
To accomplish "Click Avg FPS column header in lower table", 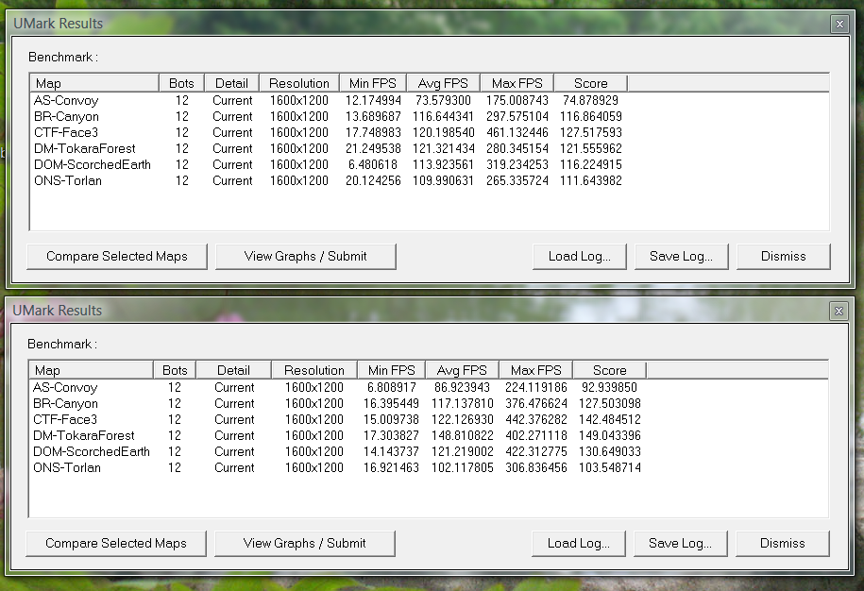I will click(x=462, y=370).
